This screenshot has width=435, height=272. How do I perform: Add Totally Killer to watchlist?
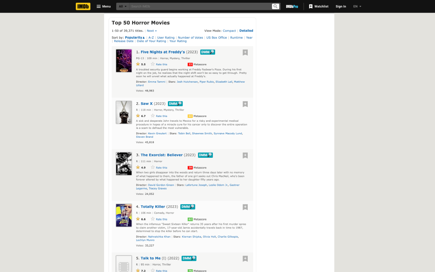245,207
